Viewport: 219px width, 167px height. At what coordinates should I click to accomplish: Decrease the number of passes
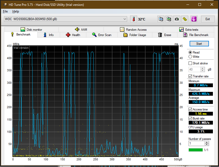pyautogui.click(x=207, y=144)
